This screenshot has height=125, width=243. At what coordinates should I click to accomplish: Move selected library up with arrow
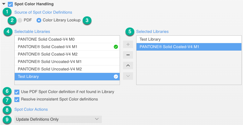pyautogui.click(x=128, y=65)
